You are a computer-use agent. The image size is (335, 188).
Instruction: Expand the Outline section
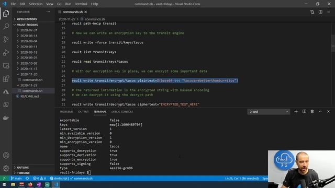click(x=33, y=168)
